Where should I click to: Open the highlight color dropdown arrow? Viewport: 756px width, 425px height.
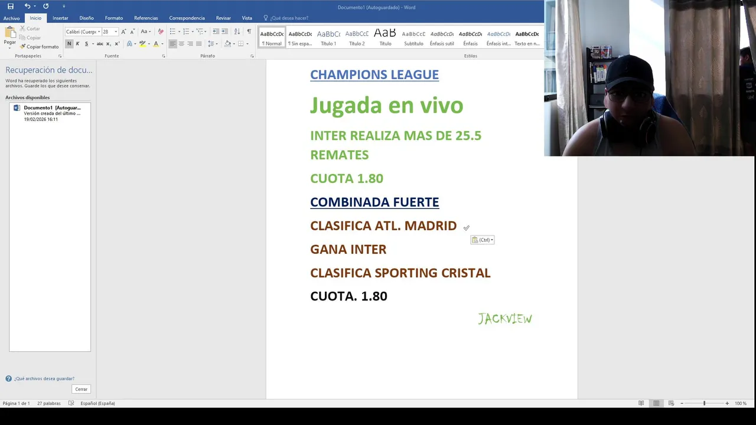click(x=148, y=44)
